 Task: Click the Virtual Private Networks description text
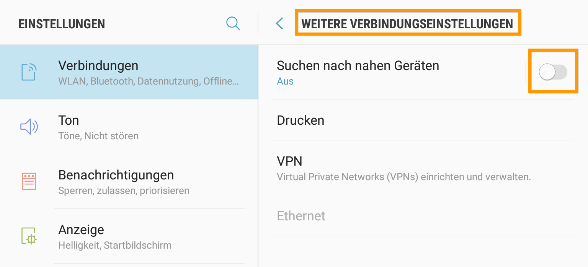tap(404, 177)
